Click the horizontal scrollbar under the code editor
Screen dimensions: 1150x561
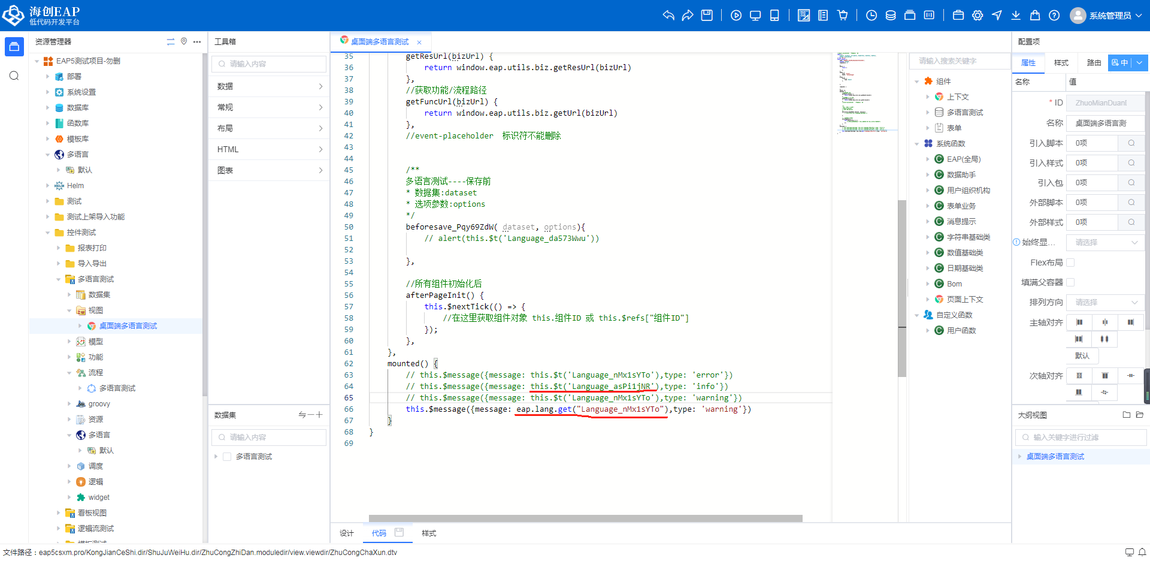pyautogui.click(x=585, y=518)
